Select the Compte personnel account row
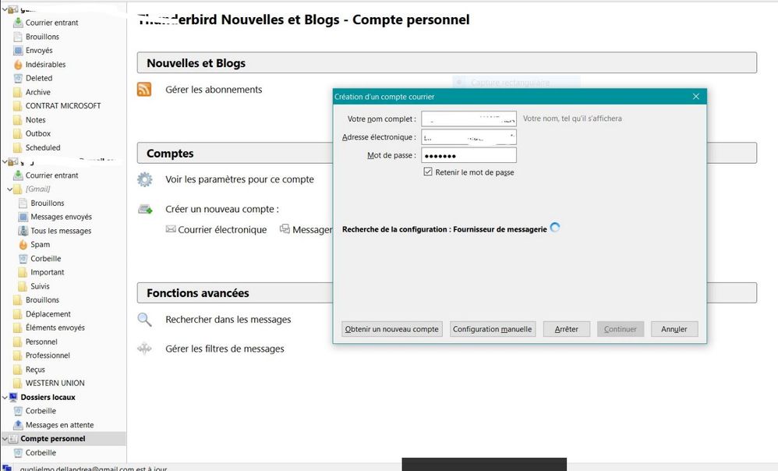 pyautogui.click(x=63, y=439)
